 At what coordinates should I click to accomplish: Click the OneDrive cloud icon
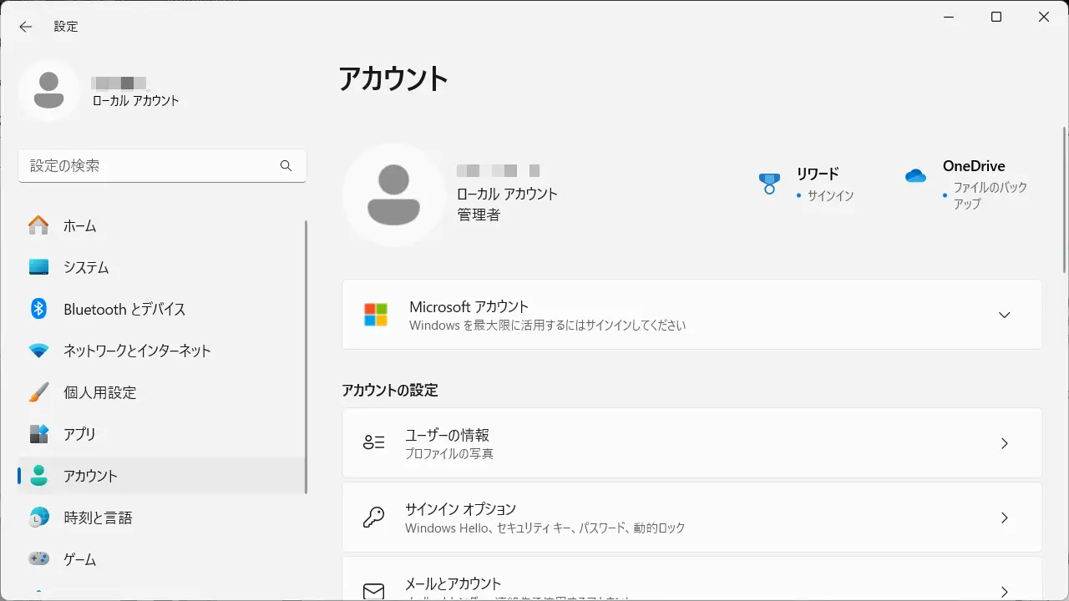(916, 175)
